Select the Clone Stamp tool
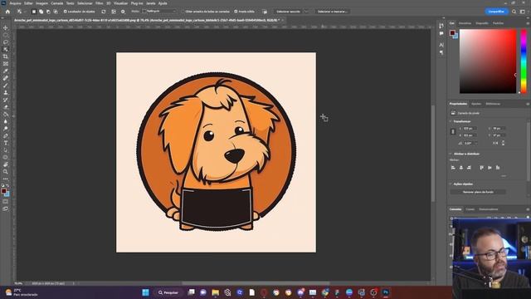 pyautogui.click(x=6, y=92)
